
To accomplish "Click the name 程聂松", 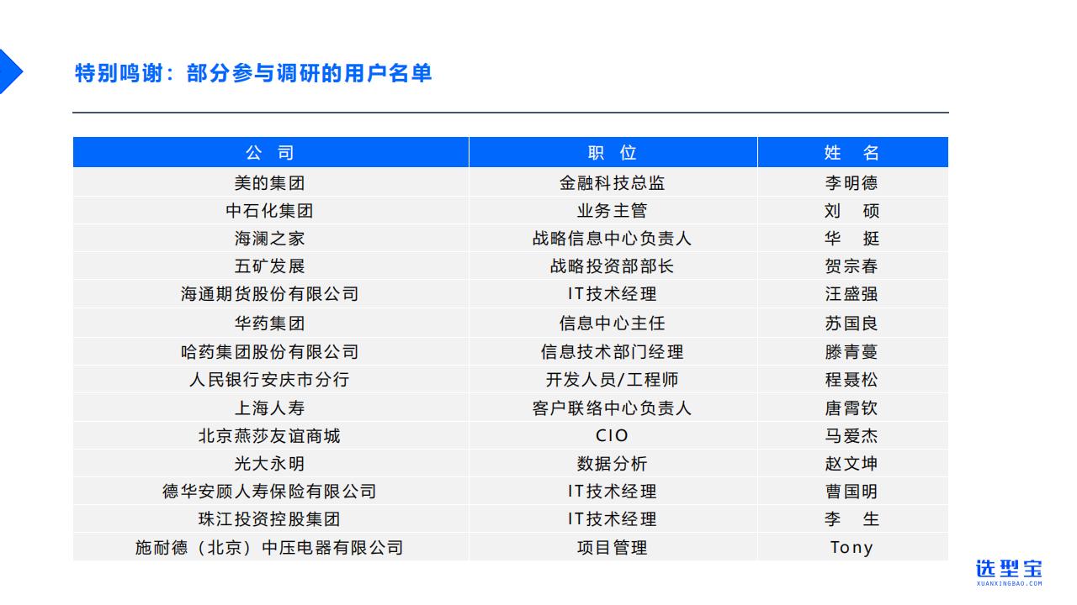I will tap(852, 379).
